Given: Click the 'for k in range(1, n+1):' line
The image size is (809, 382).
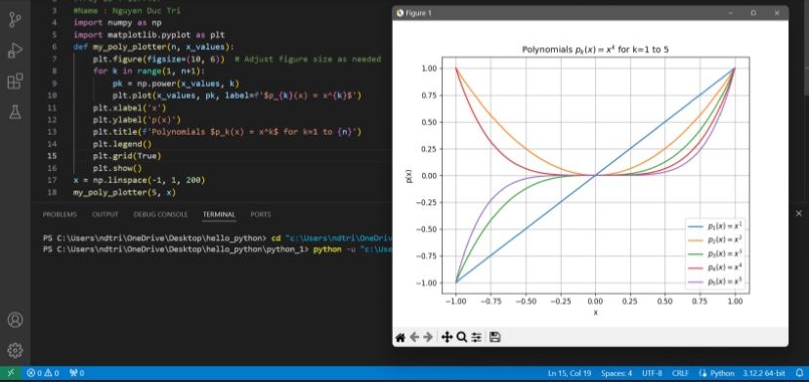Looking at the screenshot, I should [x=149, y=71].
